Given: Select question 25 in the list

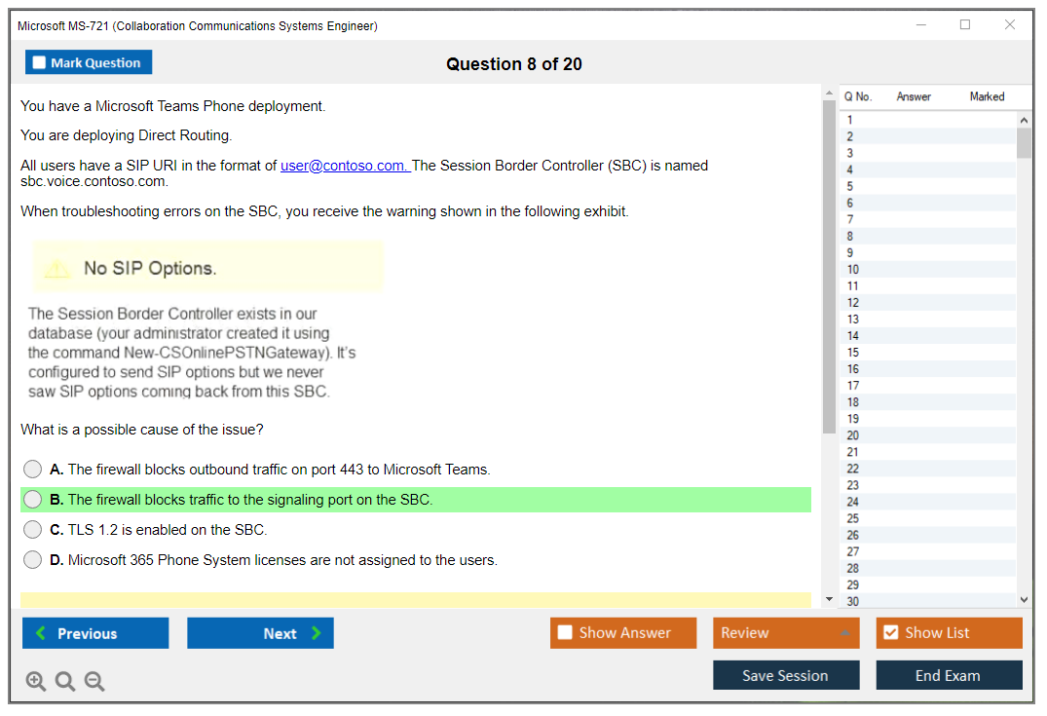Looking at the screenshot, I should pos(928,518).
